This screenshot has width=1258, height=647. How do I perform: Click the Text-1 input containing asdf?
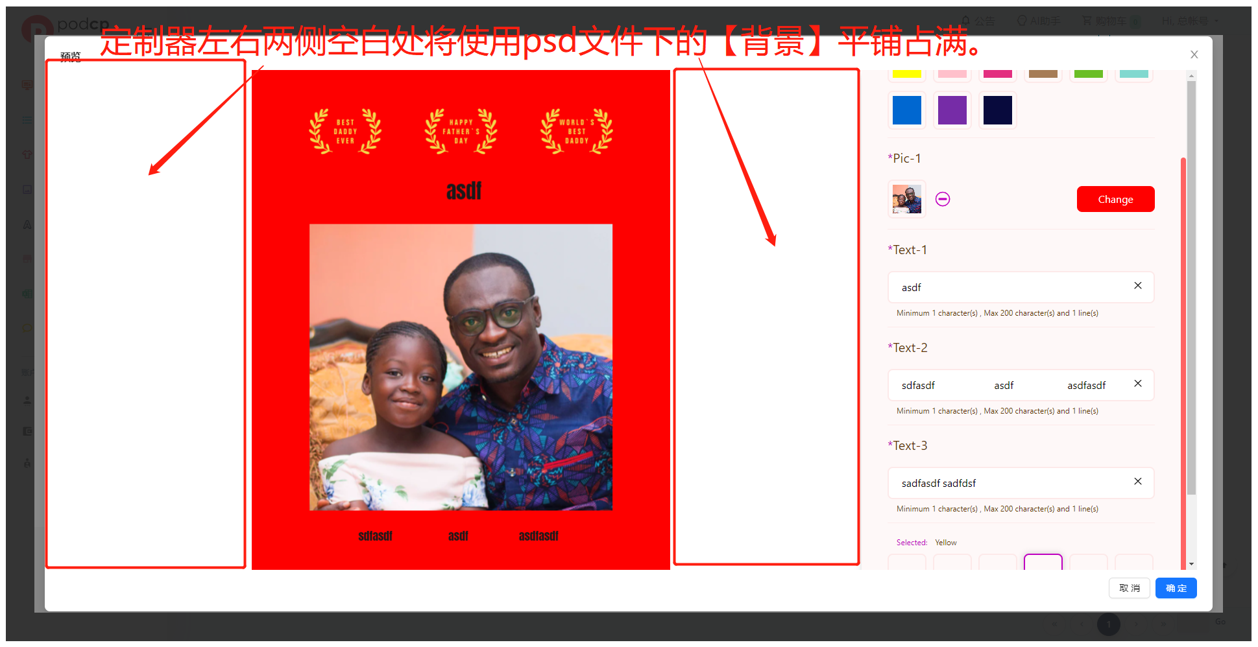1021,287
